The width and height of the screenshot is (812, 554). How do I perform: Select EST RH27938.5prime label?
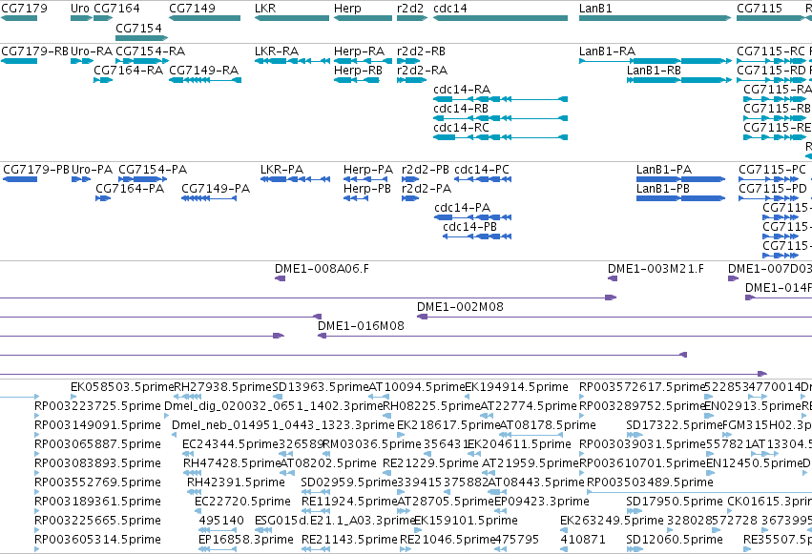click(222, 387)
